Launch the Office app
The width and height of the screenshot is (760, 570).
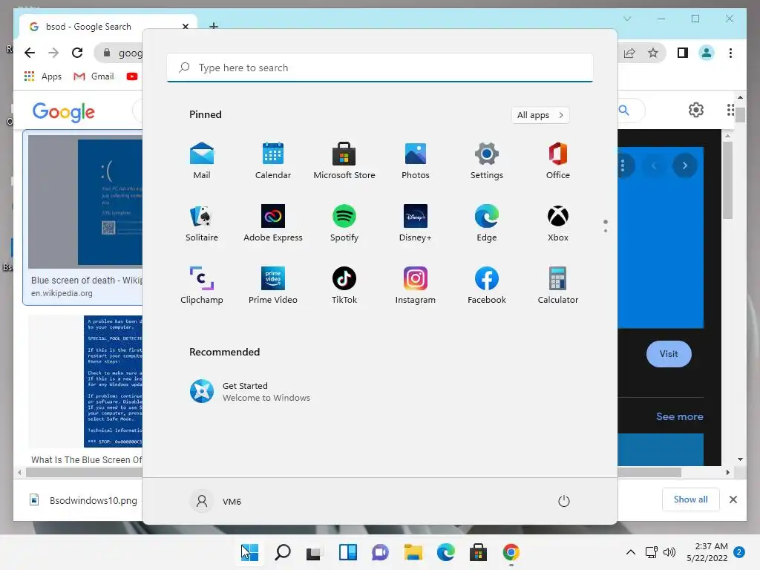[x=558, y=161]
